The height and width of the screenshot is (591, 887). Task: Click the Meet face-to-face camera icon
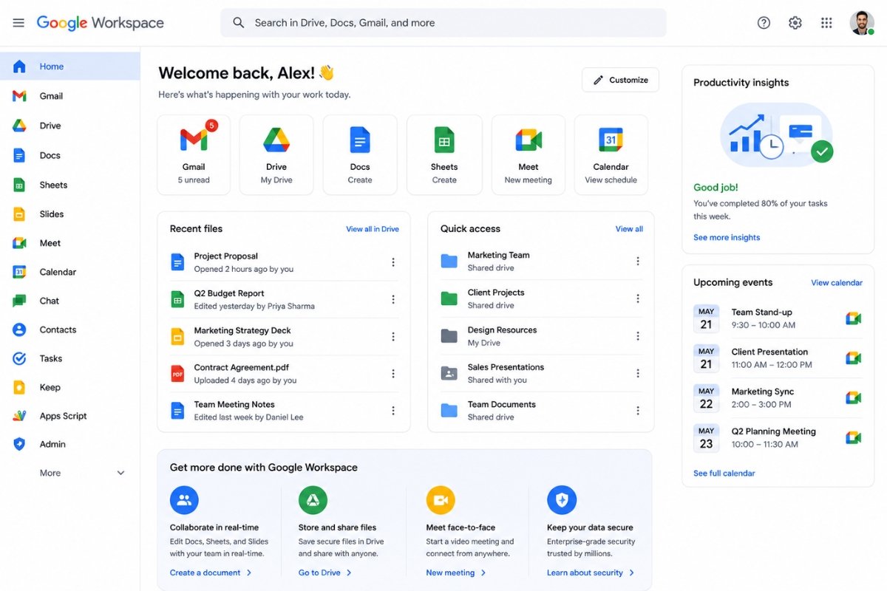point(441,500)
